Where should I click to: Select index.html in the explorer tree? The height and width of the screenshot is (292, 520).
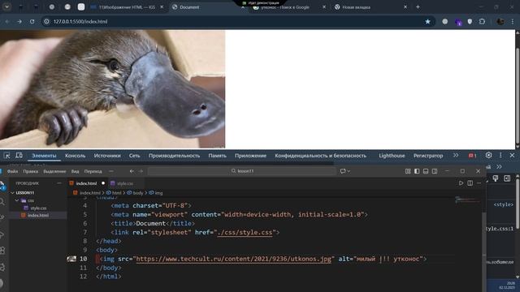click(38, 215)
